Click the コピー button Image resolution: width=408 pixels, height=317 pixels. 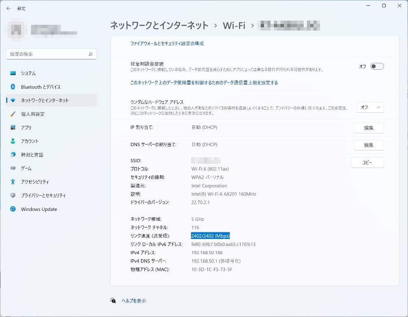(x=367, y=162)
